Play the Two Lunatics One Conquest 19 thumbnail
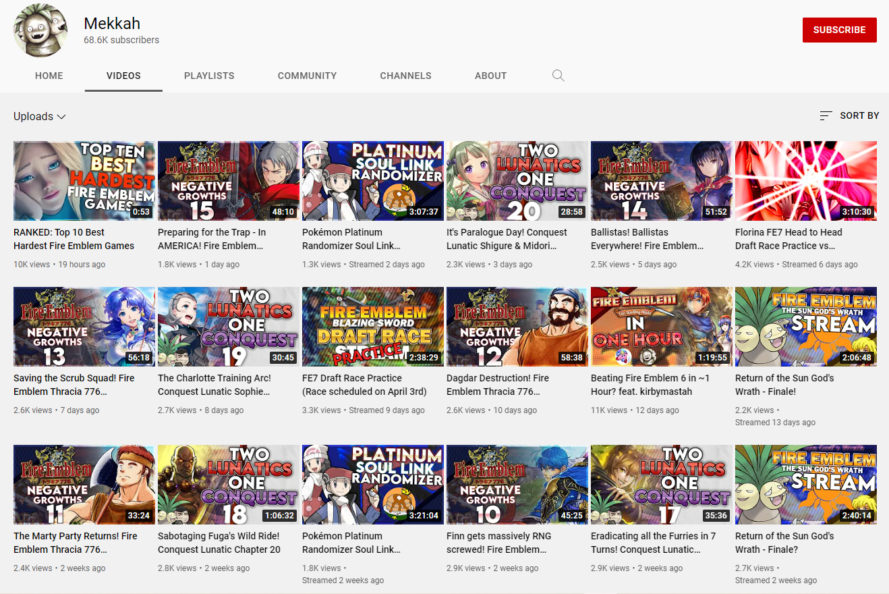Viewport: 889px width, 594px height. click(229, 327)
